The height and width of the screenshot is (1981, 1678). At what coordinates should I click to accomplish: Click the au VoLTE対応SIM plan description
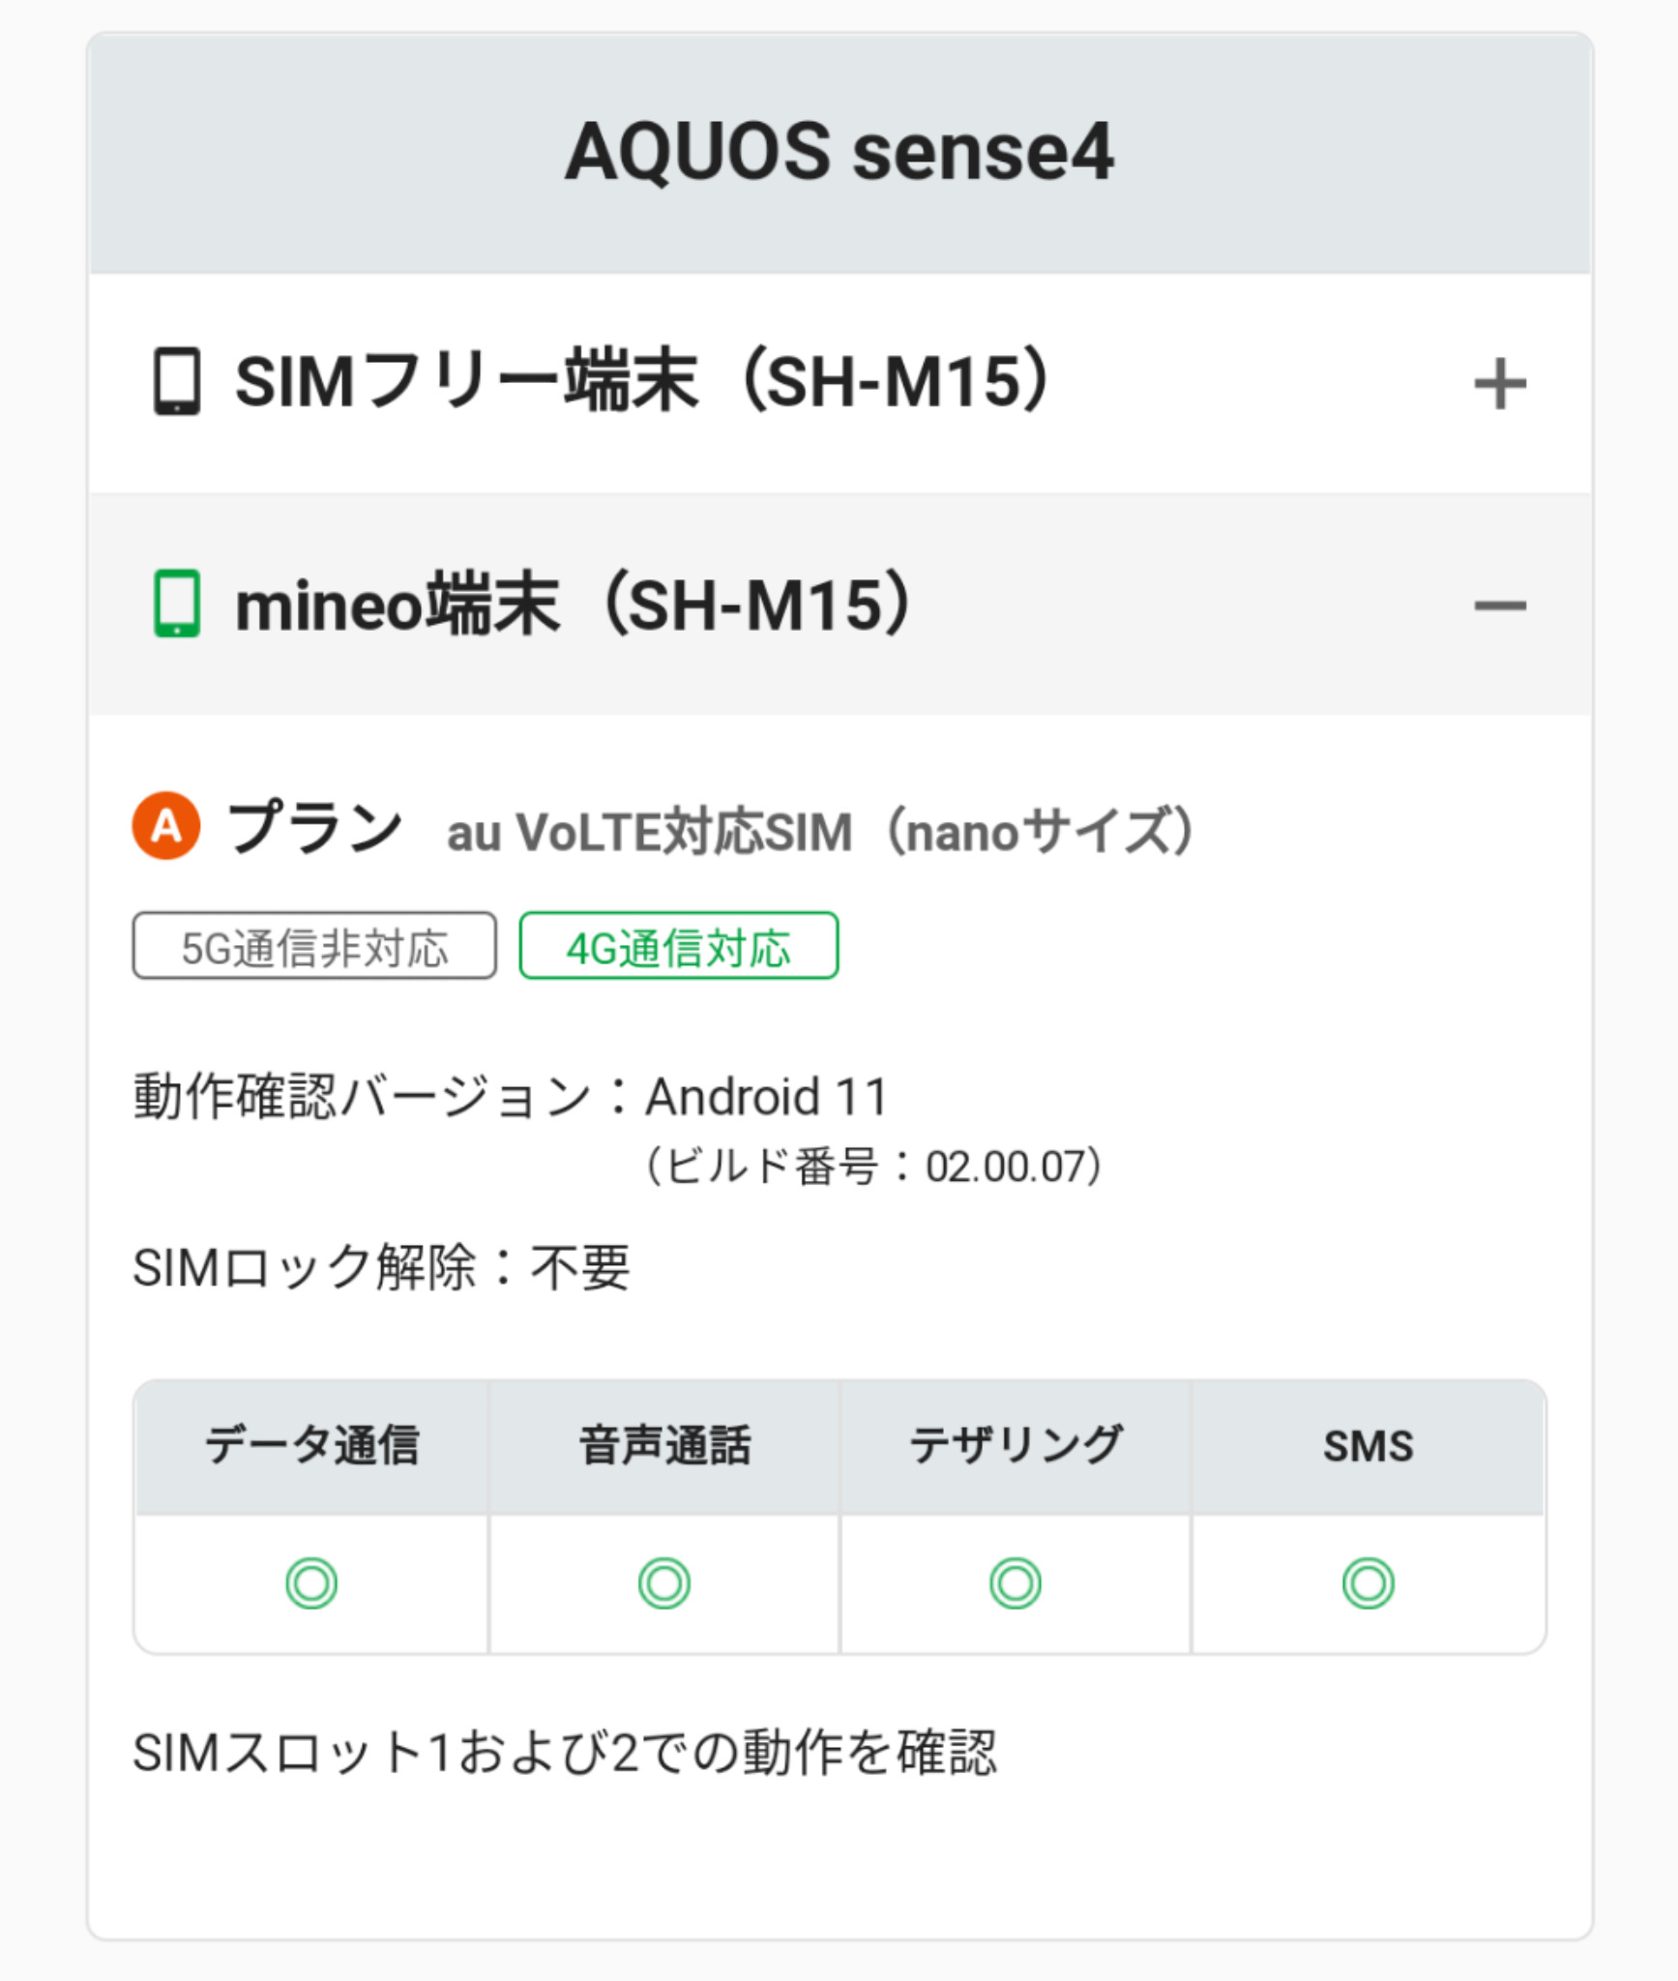tap(820, 832)
